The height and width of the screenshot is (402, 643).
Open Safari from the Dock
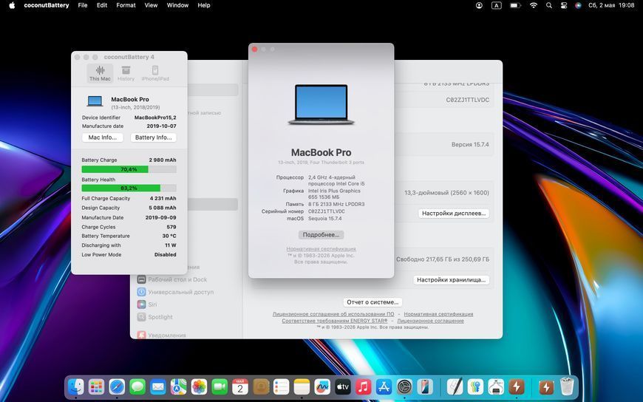[x=117, y=386]
